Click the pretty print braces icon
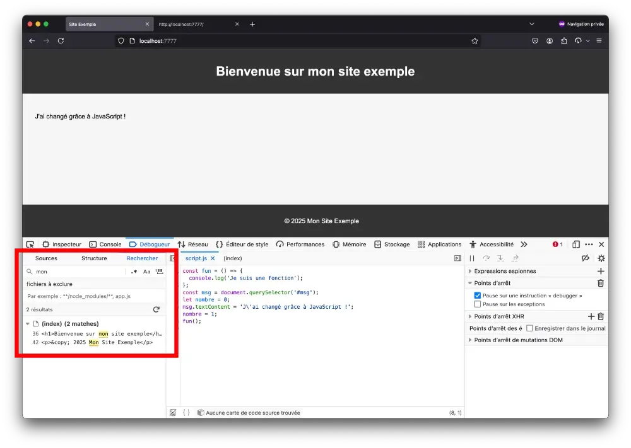This screenshot has width=631, height=448. pyautogui.click(x=186, y=413)
